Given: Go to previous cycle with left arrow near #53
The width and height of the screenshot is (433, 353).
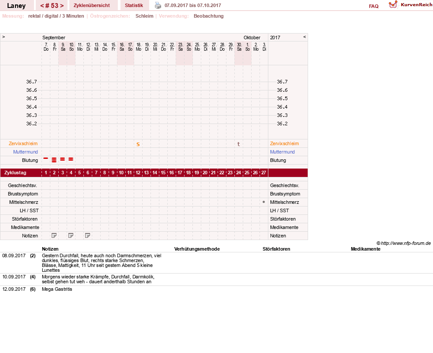Looking at the screenshot, I should 42,6.
